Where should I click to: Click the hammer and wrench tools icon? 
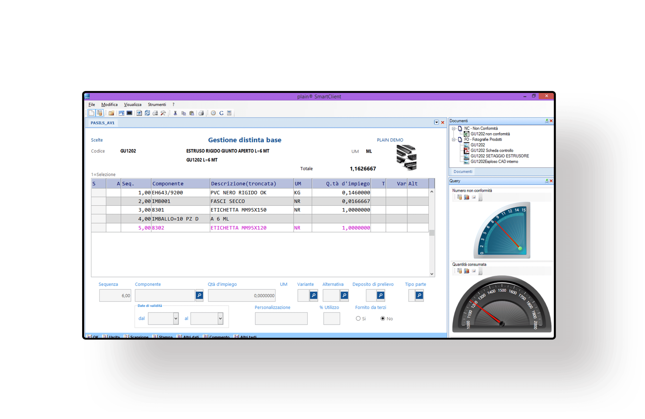(x=163, y=113)
